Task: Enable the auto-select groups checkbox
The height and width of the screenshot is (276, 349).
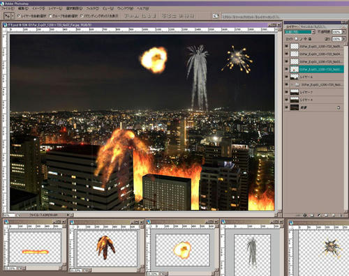Action: point(50,16)
